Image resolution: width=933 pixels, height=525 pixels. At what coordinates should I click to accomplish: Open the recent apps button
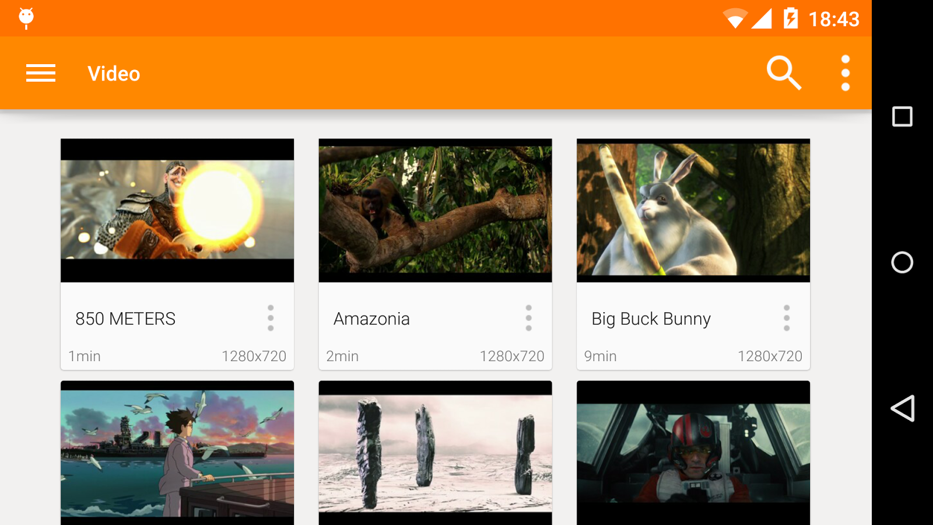[902, 117]
